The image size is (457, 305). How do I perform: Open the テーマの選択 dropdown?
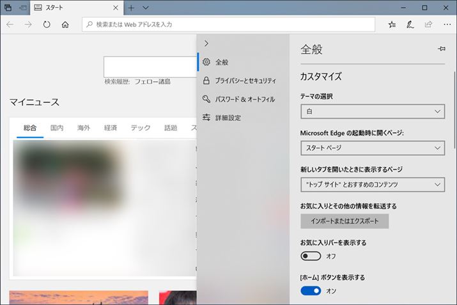372,111
